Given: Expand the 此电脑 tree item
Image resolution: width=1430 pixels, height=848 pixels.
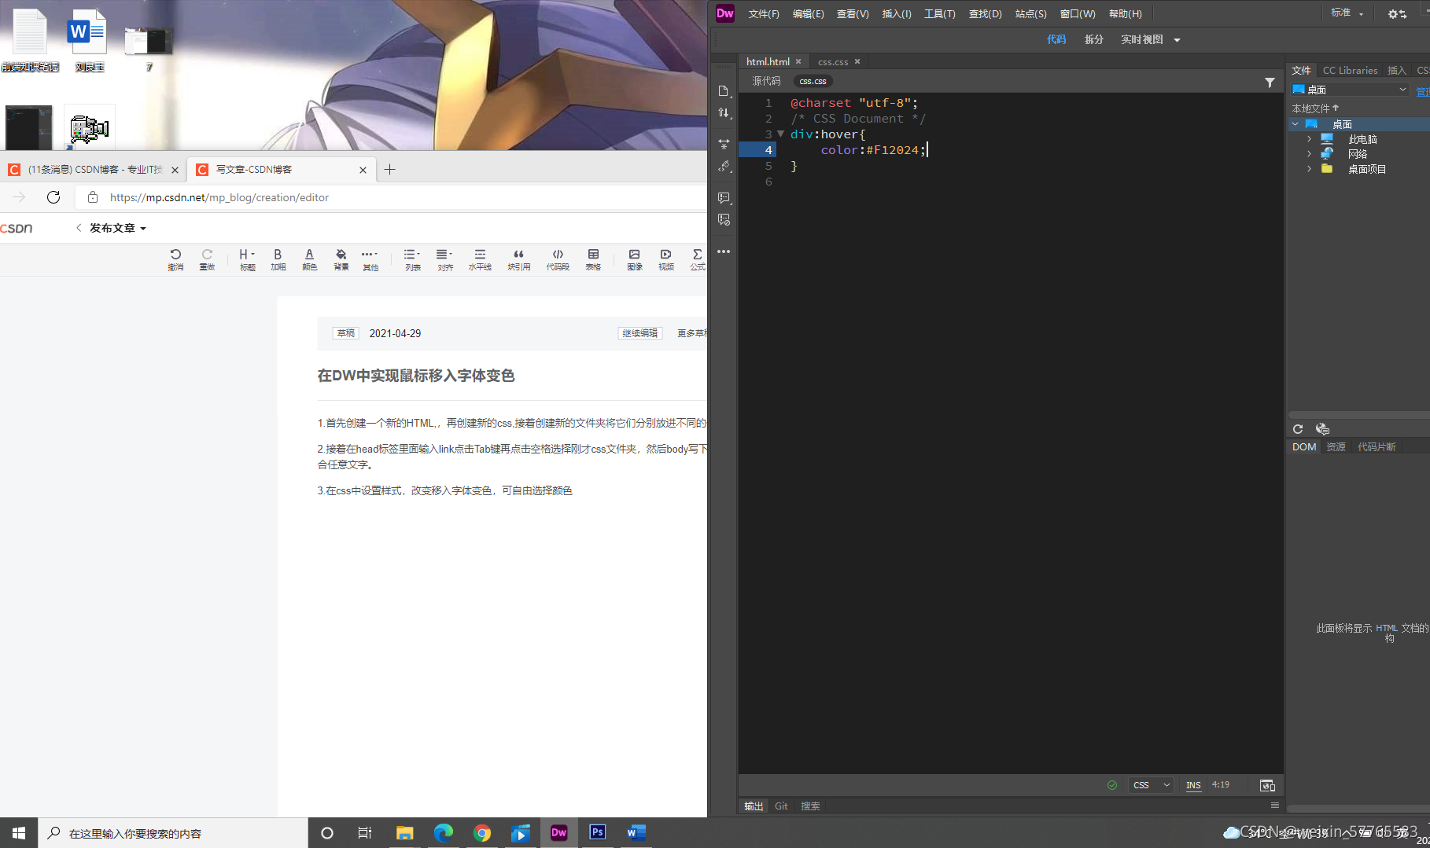Looking at the screenshot, I should click(x=1309, y=139).
